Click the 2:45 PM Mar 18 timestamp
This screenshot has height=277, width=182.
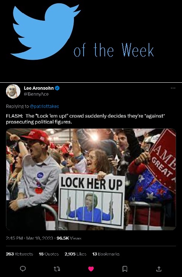[30, 238]
